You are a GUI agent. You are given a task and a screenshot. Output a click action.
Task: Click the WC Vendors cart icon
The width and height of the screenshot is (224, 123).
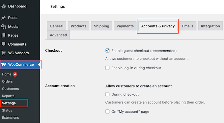click(x=4, y=53)
